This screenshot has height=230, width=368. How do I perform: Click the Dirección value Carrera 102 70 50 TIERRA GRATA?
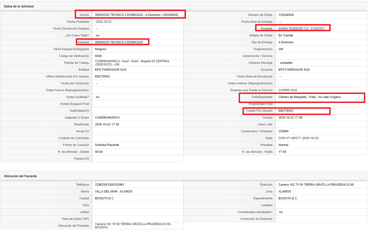click(x=316, y=185)
